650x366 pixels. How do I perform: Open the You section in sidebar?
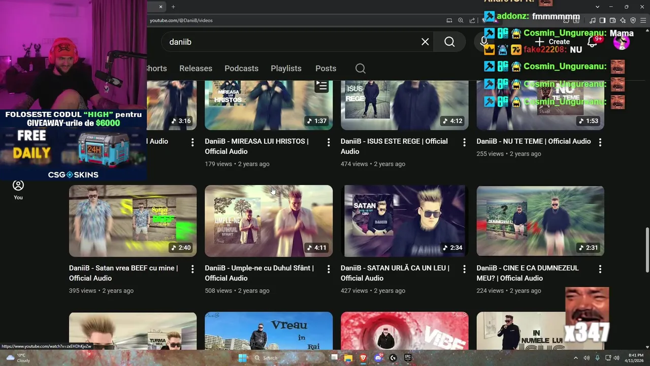pyautogui.click(x=18, y=190)
